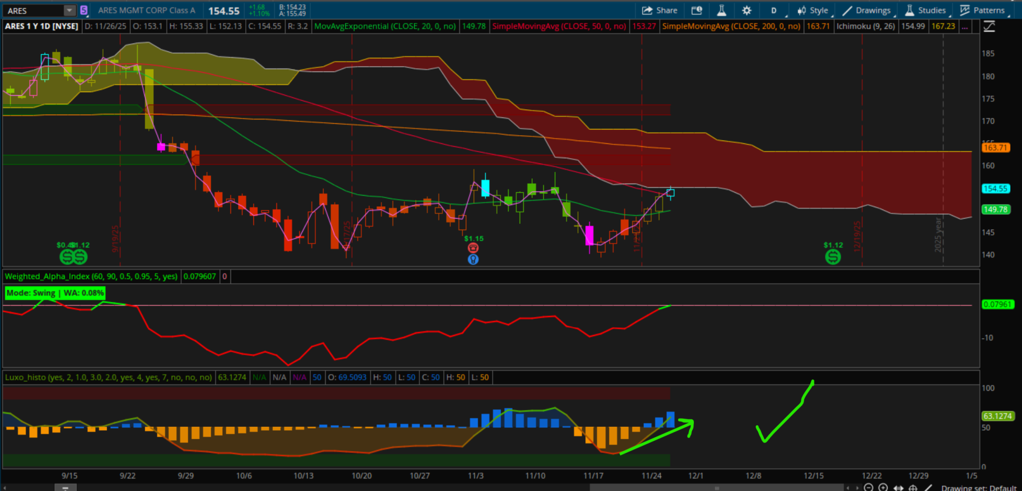Open the Drawings menu
This screenshot has height=491, width=1022.
tap(867, 10)
